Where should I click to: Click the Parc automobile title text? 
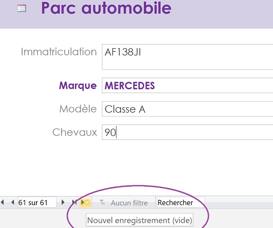[106, 8]
